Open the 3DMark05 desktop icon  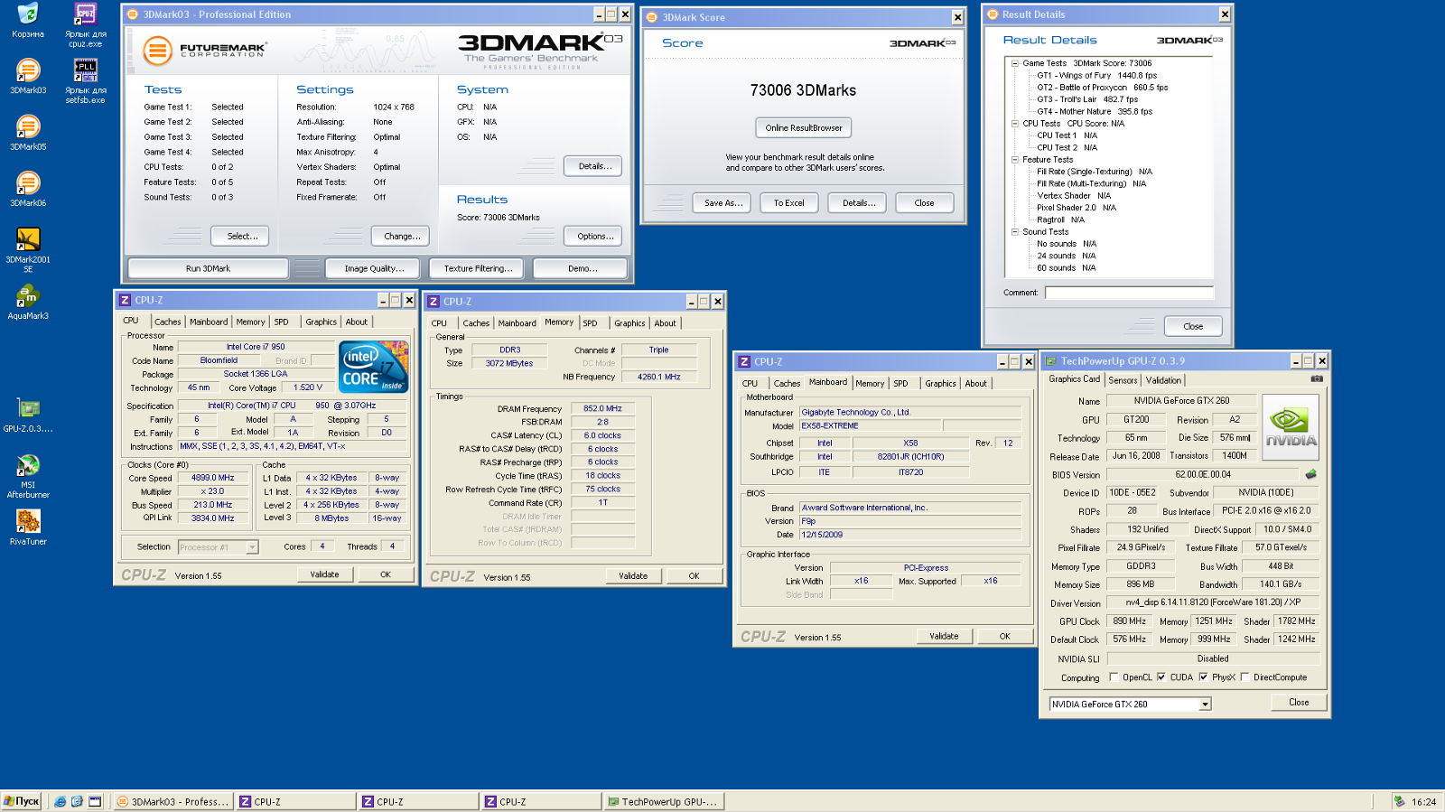pyautogui.click(x=28, y=133)
